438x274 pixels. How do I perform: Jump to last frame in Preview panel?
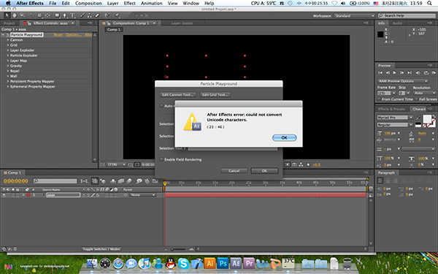(x=410, y=72)
